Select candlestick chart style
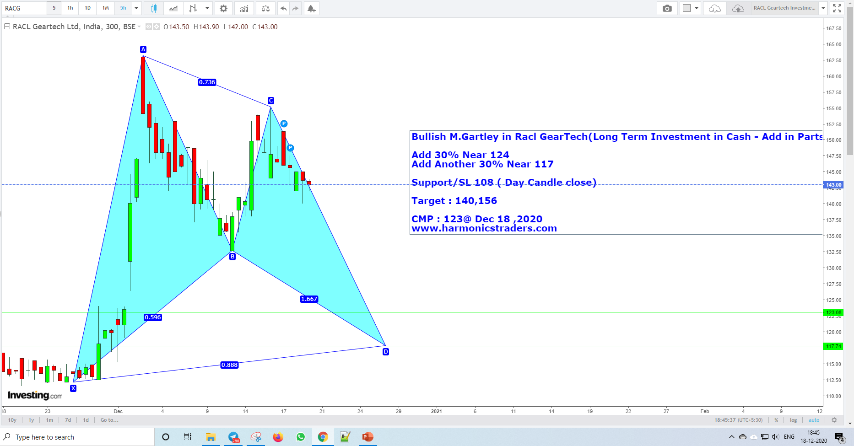Screen dimensions: 854x446 154,8
